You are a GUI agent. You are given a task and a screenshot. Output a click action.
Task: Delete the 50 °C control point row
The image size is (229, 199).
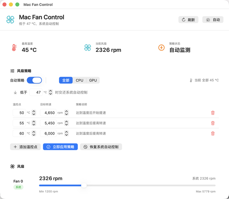click(x=213, y=113)
